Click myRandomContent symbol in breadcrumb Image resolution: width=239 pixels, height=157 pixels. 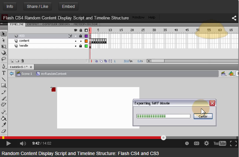[51, 74]
